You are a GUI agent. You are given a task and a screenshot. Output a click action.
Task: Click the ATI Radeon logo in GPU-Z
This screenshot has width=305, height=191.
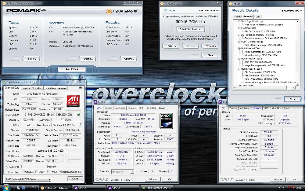pyautogui.click(x=73, y=101)
